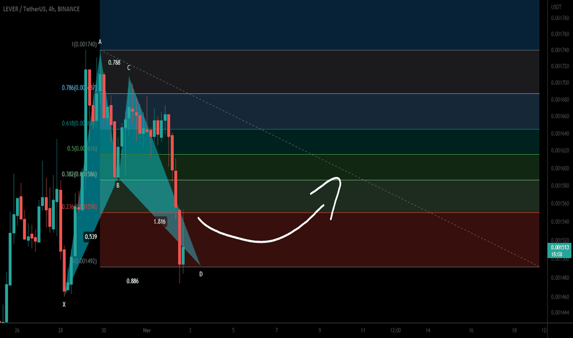The height and width of the screenshot is (338, 573).
Task: Click the Fibonacci 0.618 level label
Action: 79,124
